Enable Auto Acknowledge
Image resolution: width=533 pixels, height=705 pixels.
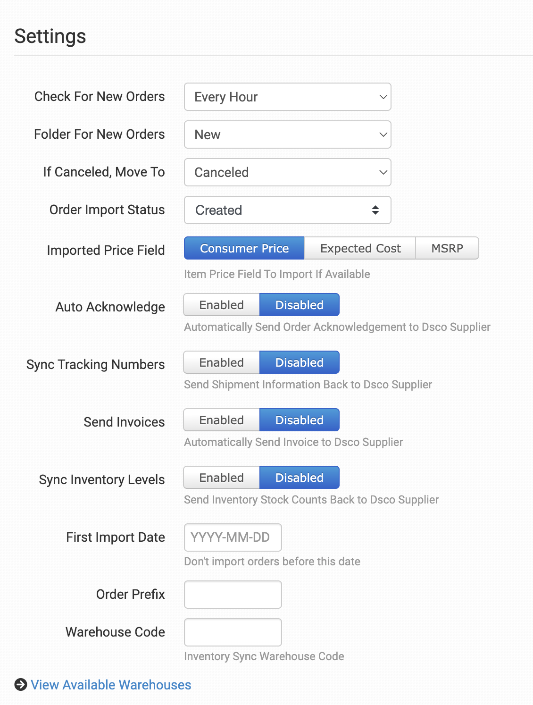point(222,305)
